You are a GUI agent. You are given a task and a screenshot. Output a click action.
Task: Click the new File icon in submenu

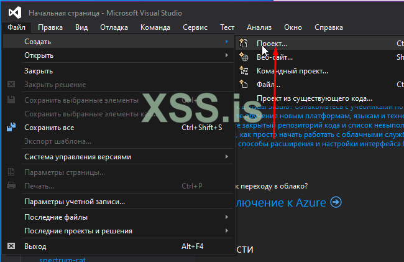click(244, 84)
